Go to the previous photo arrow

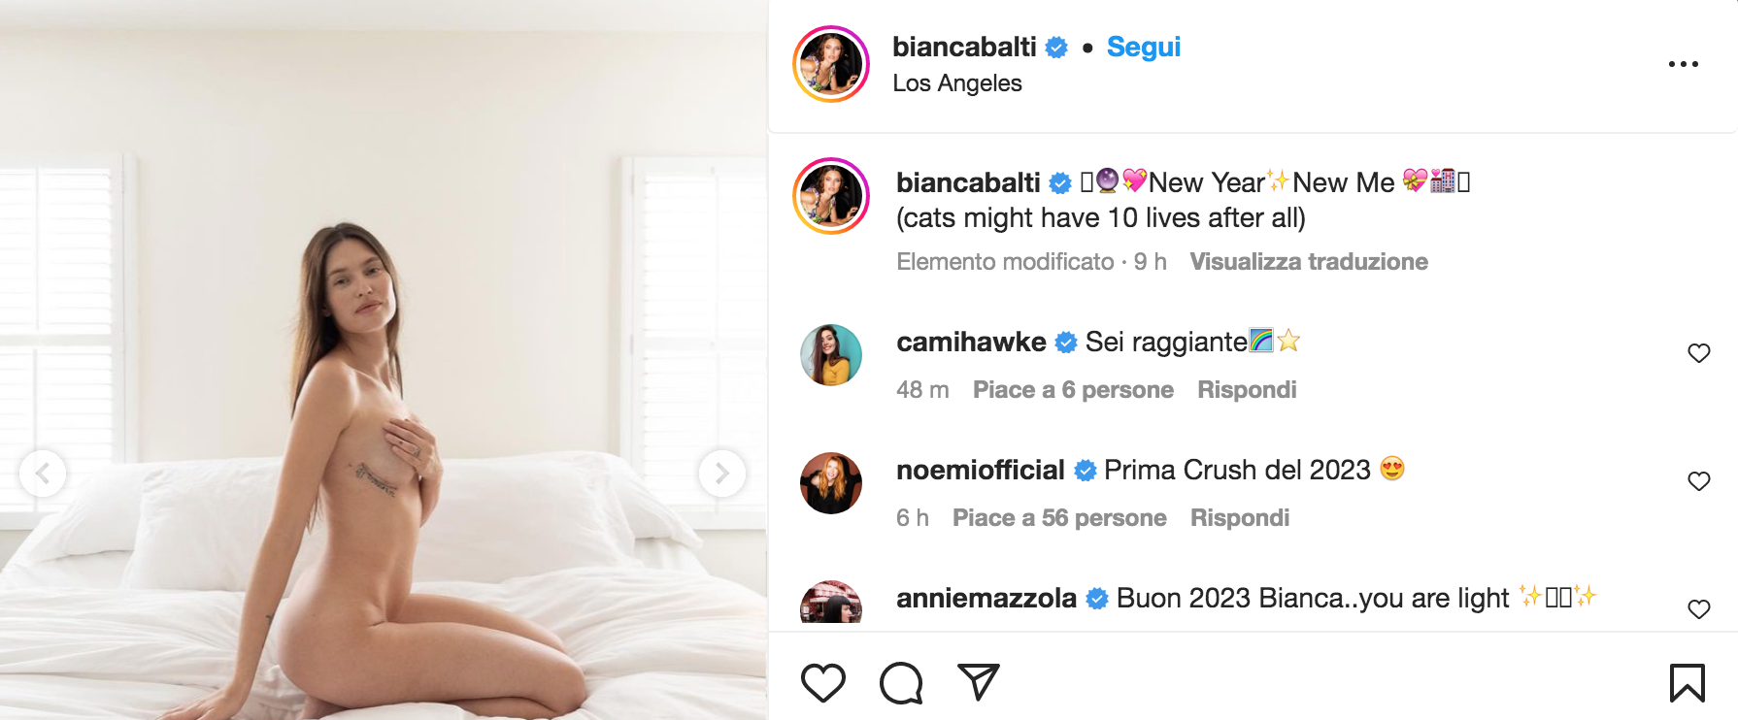[x=43, y=474]
